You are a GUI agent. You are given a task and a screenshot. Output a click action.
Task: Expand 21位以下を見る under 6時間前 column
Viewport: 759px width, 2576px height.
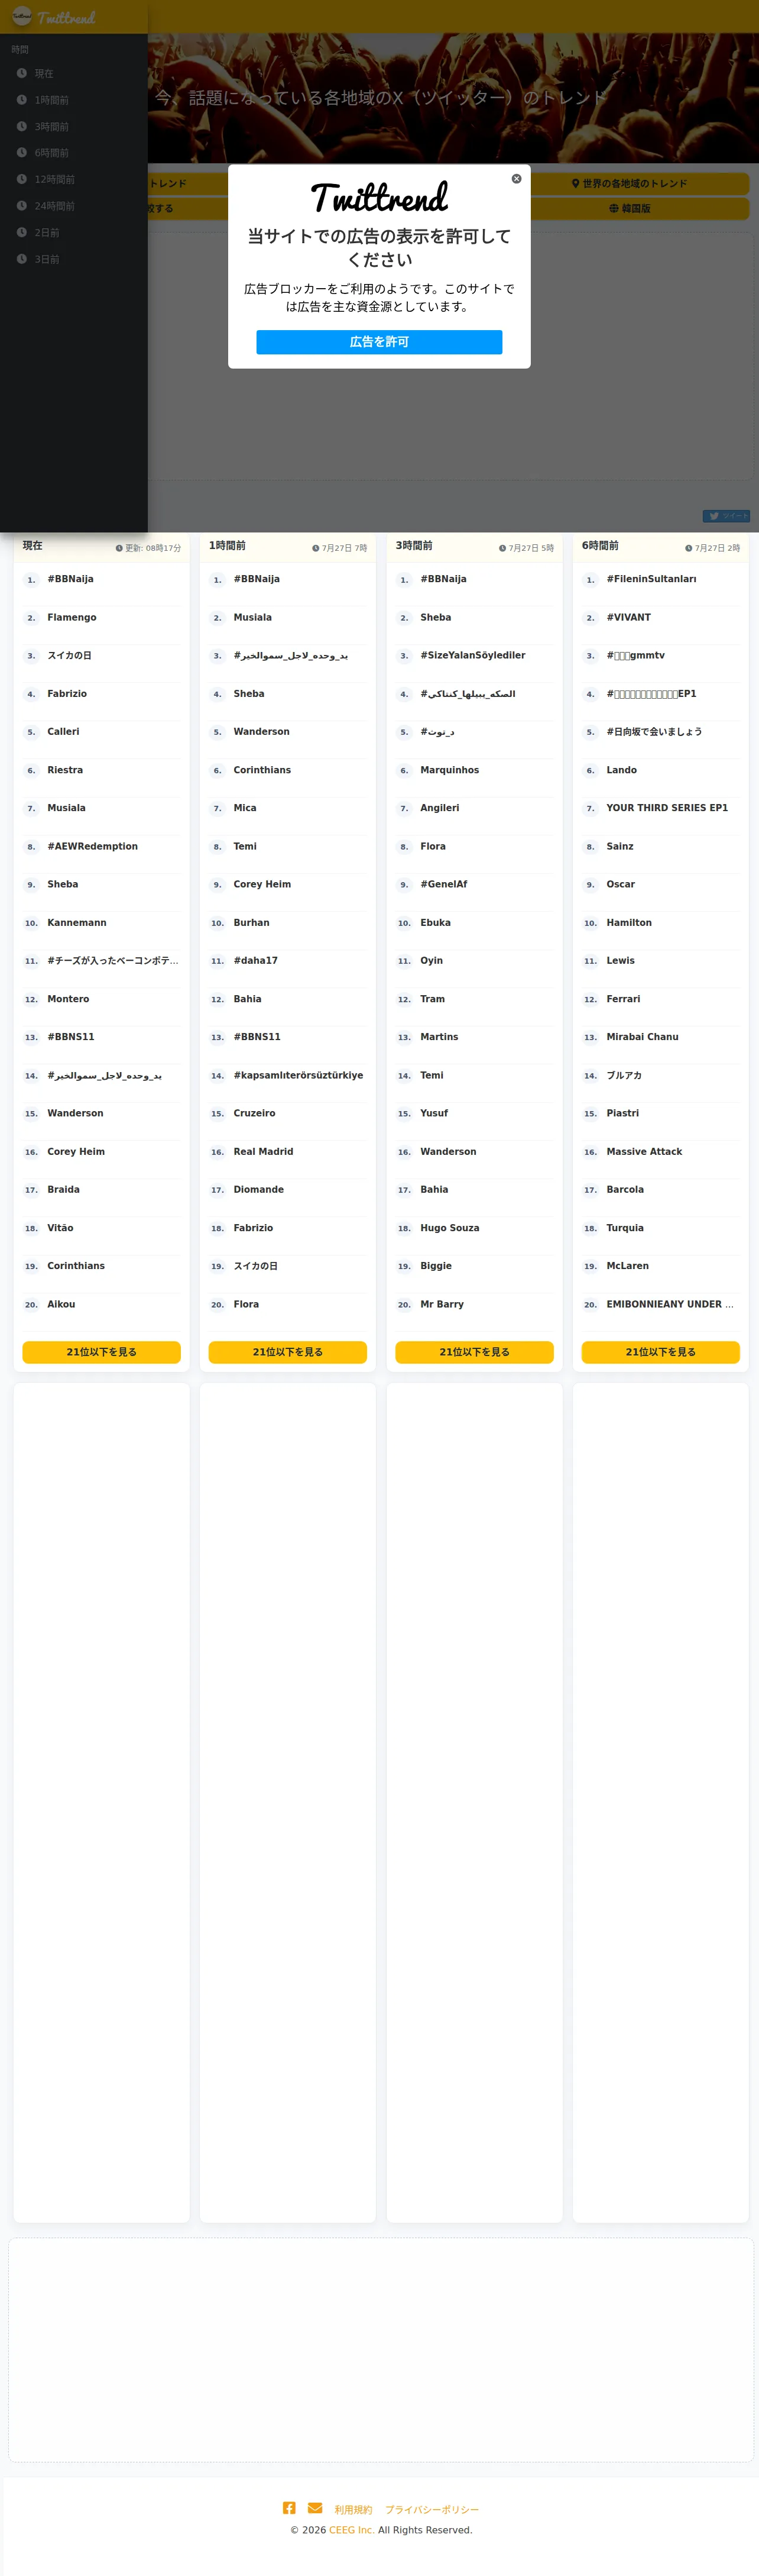661,1352
